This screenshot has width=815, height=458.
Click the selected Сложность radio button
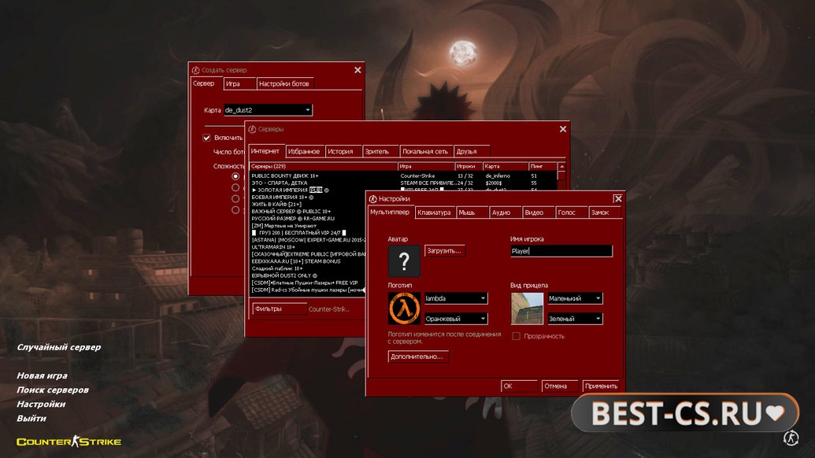235,176
